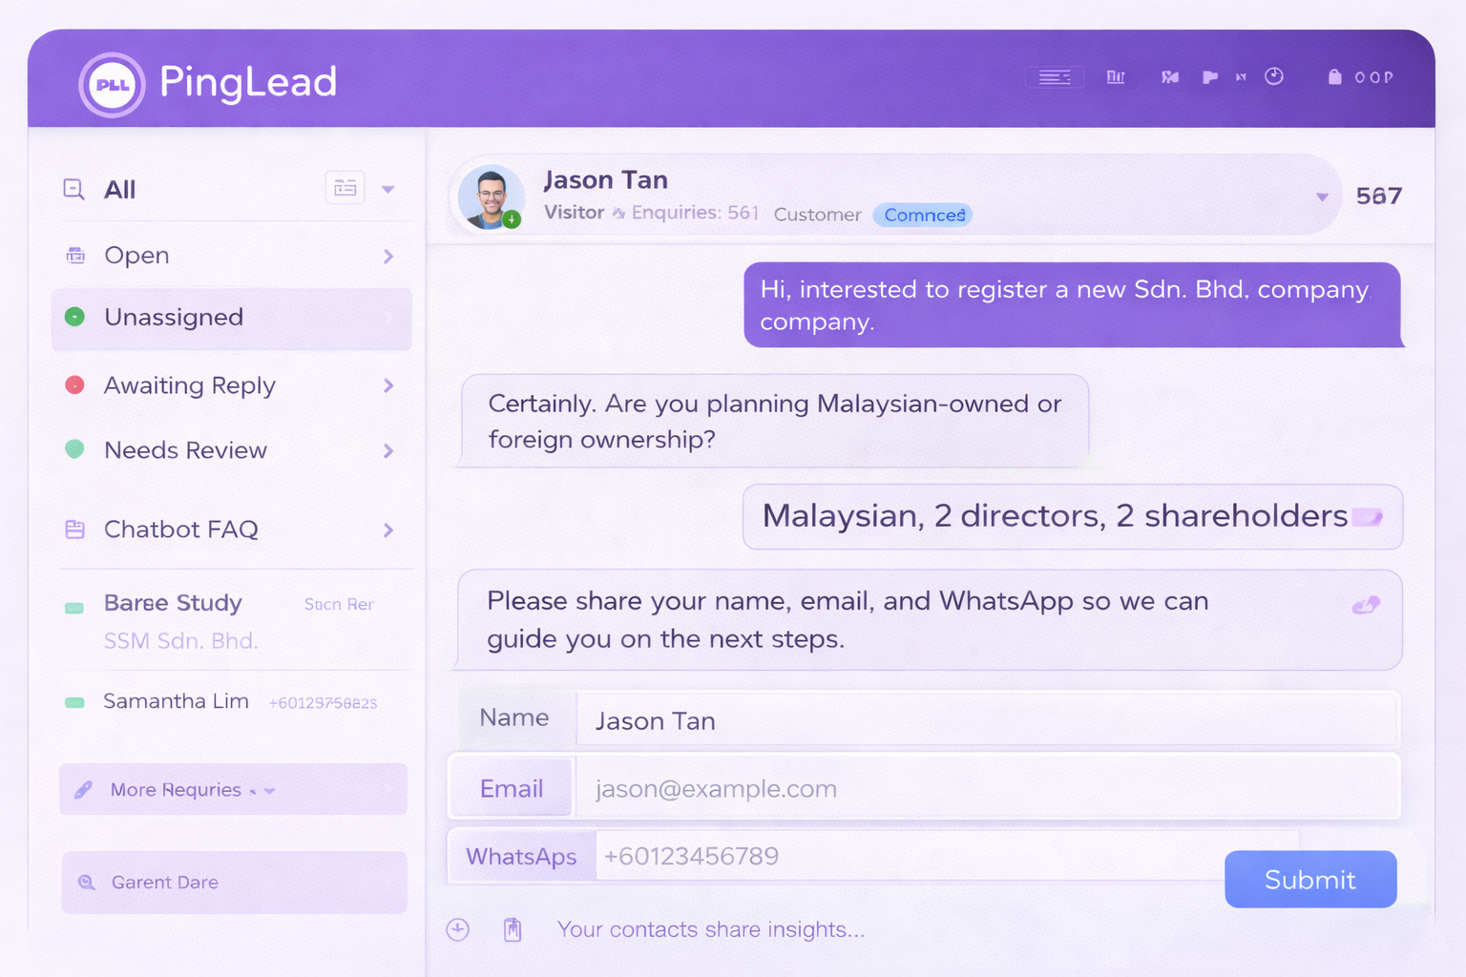Open the clock history icon in header
The image size is (1466, 977).
coord(1274,76)
